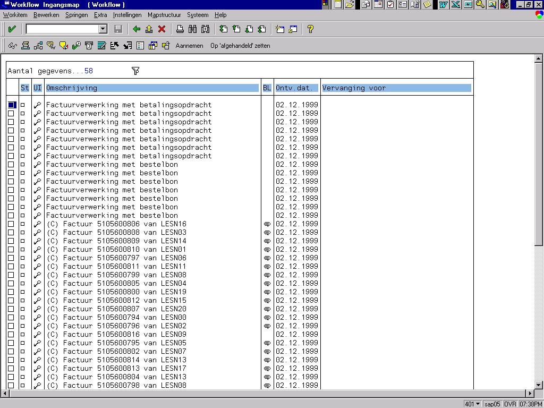
Task: Click the yellow Exit up-arrow icon
Action: 149,29
